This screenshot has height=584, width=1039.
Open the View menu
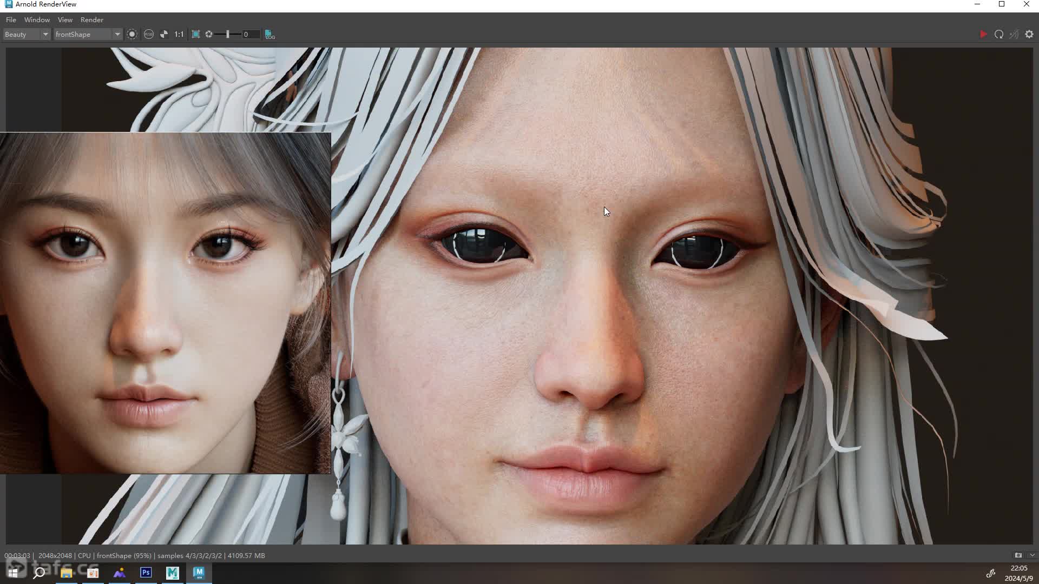(65, 19)
